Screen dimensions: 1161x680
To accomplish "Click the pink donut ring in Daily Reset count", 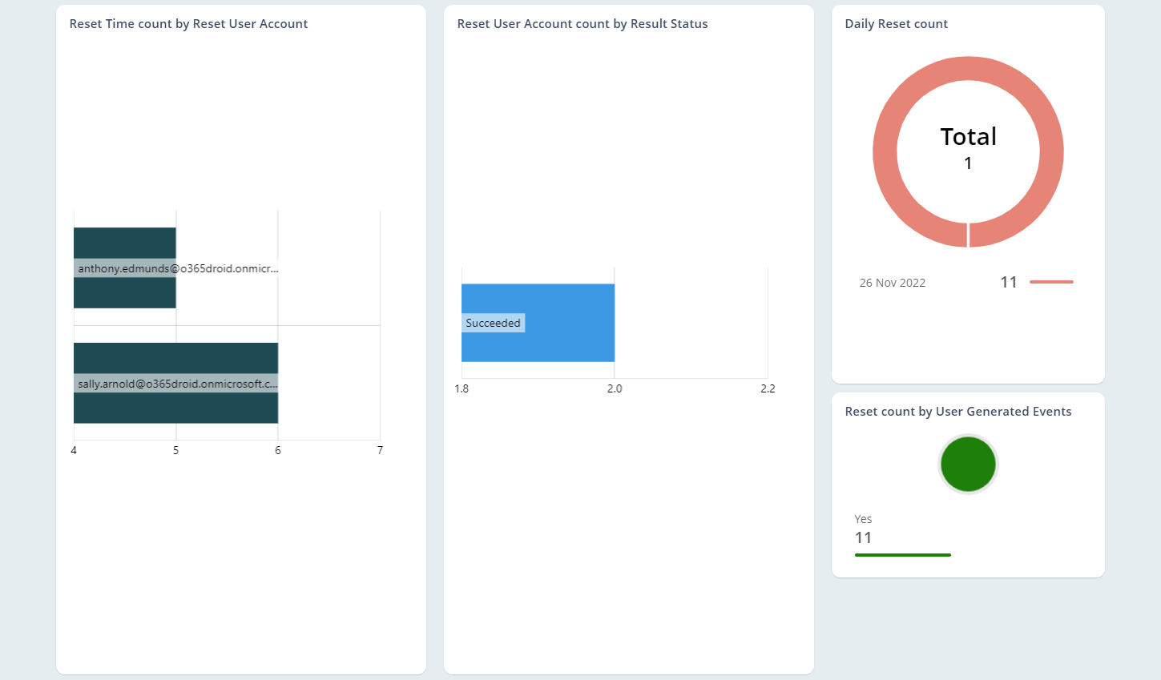I will 968,68.
